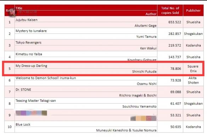
Task: Select the highlighted My Dress-up Darling row title
Action: 31,66
